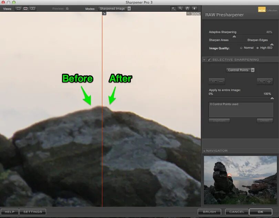
Task: Switch to single image view
Action: 19,9
